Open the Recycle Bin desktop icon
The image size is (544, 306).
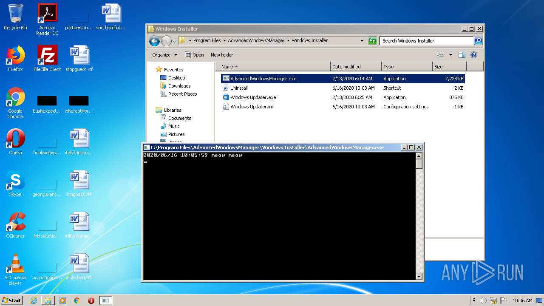[x=15, y=17]
